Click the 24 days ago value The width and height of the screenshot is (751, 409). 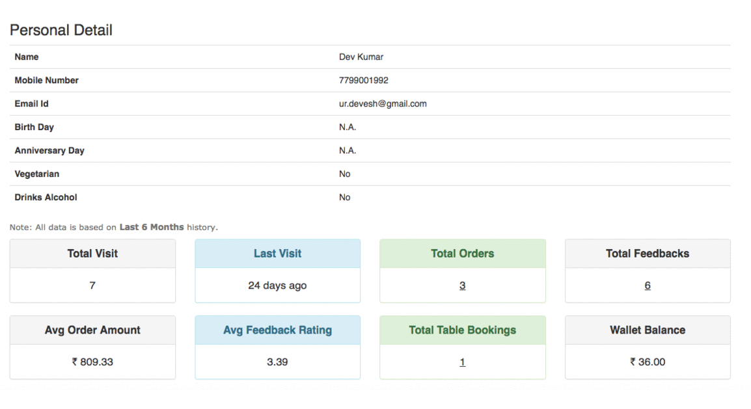(277, 285)
